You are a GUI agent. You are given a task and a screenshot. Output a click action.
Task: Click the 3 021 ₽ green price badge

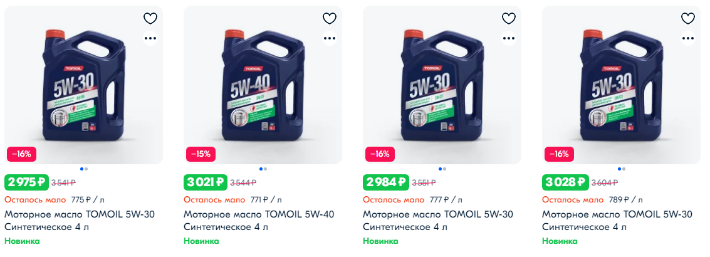[206, 182]
